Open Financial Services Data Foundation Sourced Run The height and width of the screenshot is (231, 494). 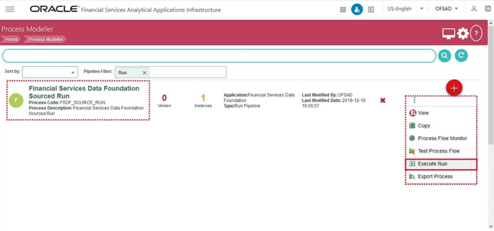[84, 92]
